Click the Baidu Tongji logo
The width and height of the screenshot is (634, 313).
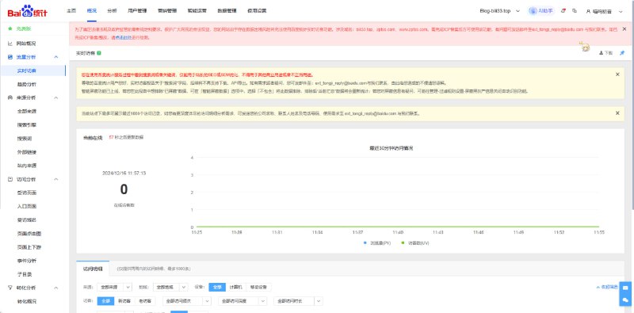coord(28,11)
